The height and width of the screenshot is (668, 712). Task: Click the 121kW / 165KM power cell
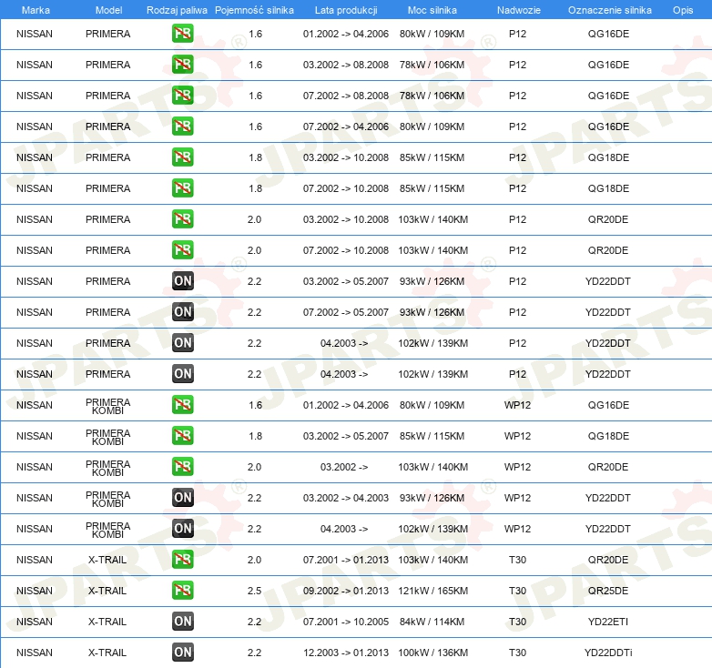[432, 591]
